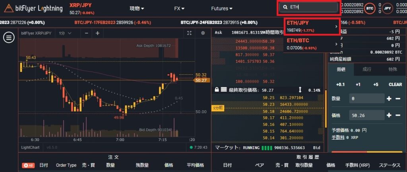Increase price with plus button
Screen dimensions: 407x172
(x=389, y=115)
